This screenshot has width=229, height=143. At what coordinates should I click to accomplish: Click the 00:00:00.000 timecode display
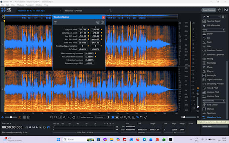12,127
